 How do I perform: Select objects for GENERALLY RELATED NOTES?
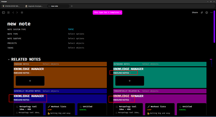[x=51, y=91]
